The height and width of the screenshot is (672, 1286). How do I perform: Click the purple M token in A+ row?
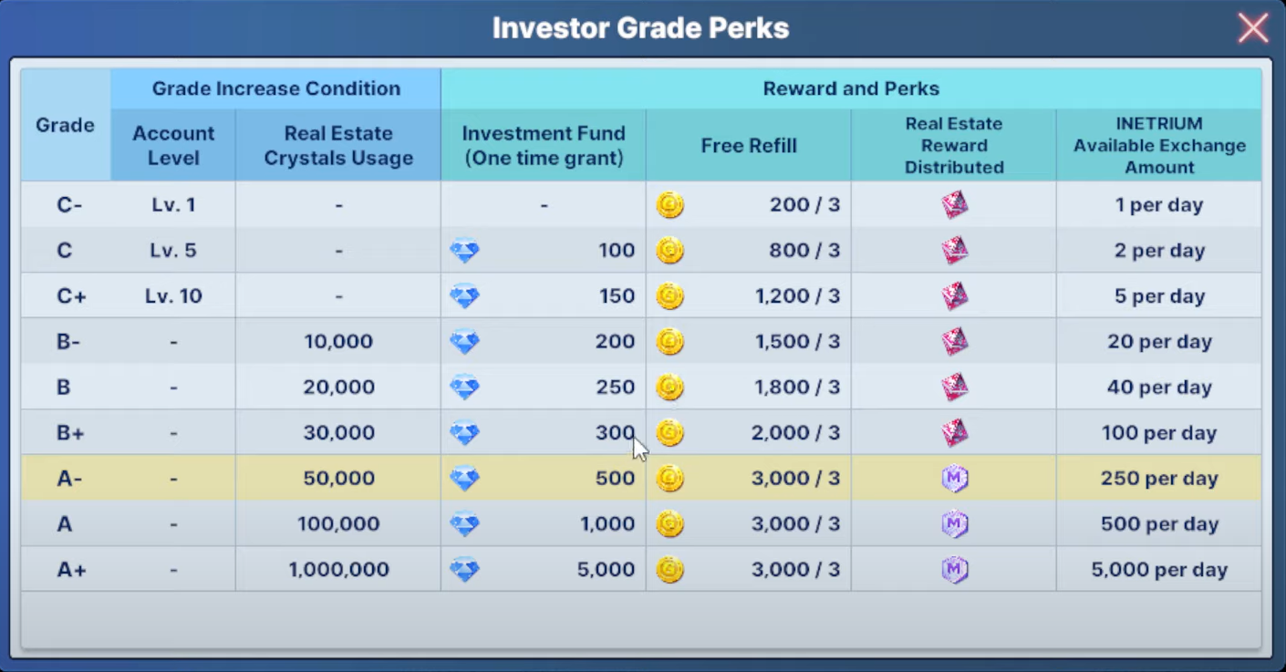(x=954, y=569)
